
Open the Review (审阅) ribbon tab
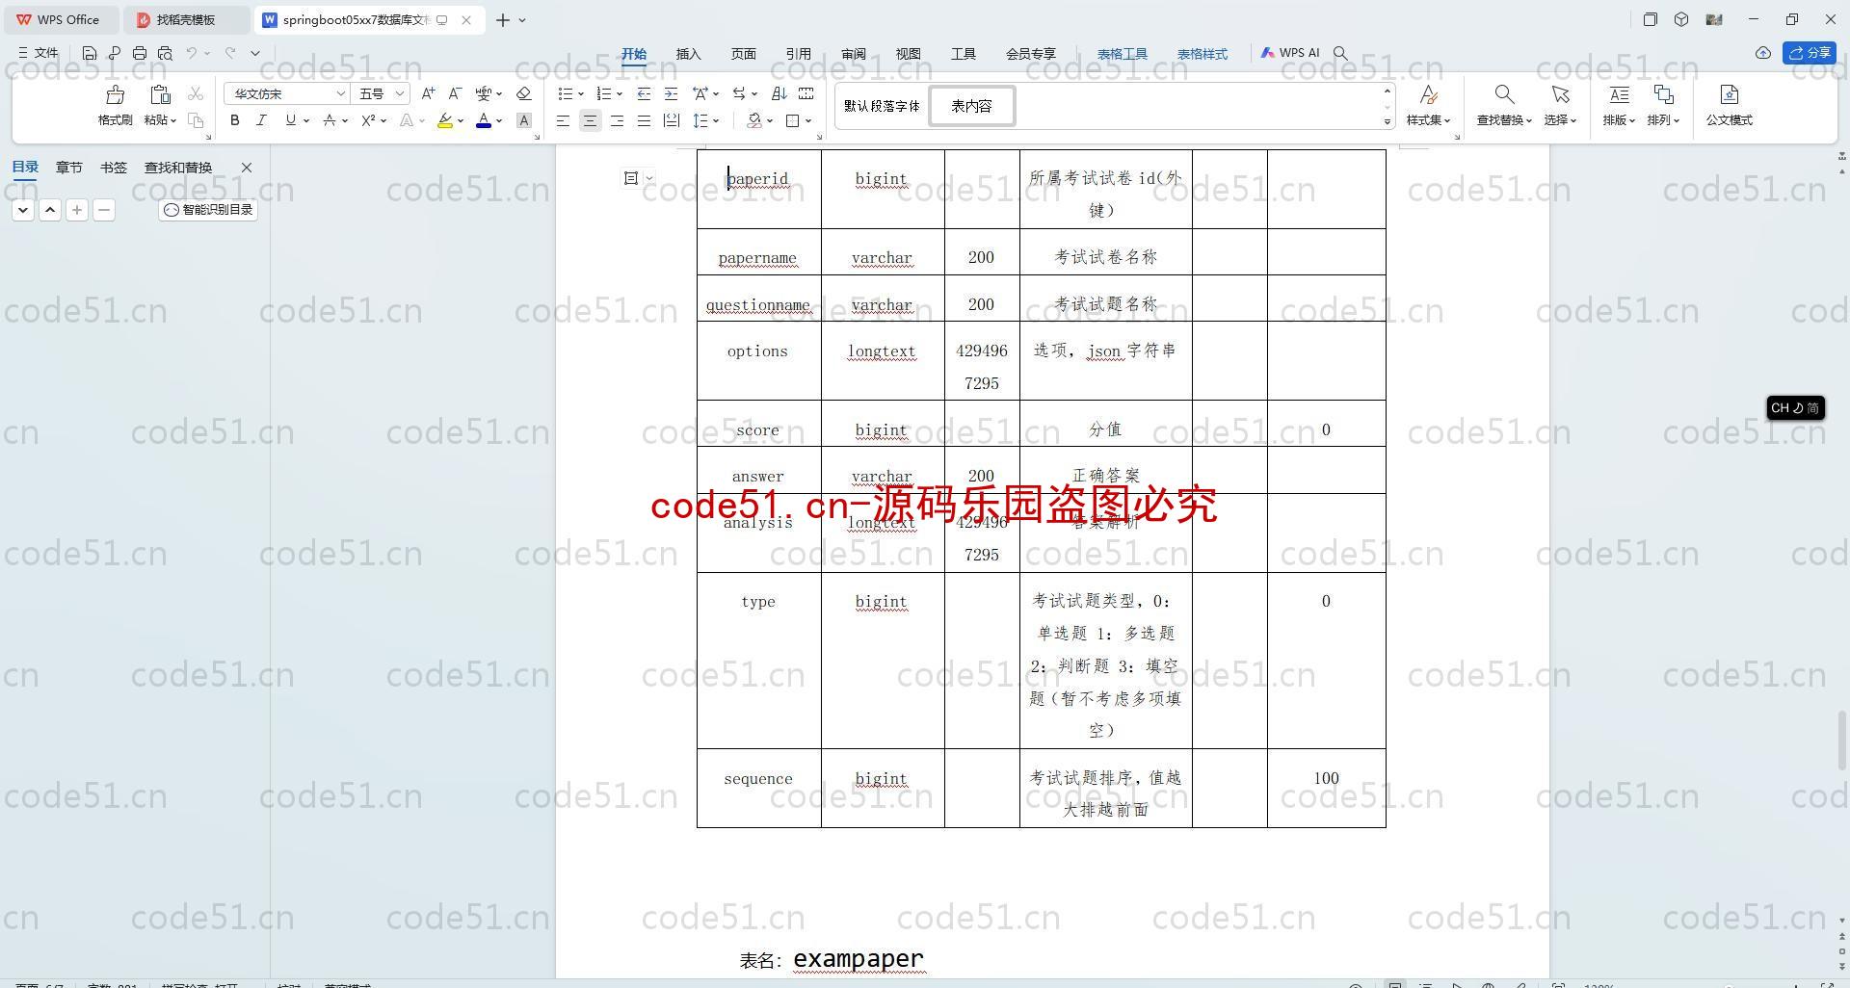(853, 54)
